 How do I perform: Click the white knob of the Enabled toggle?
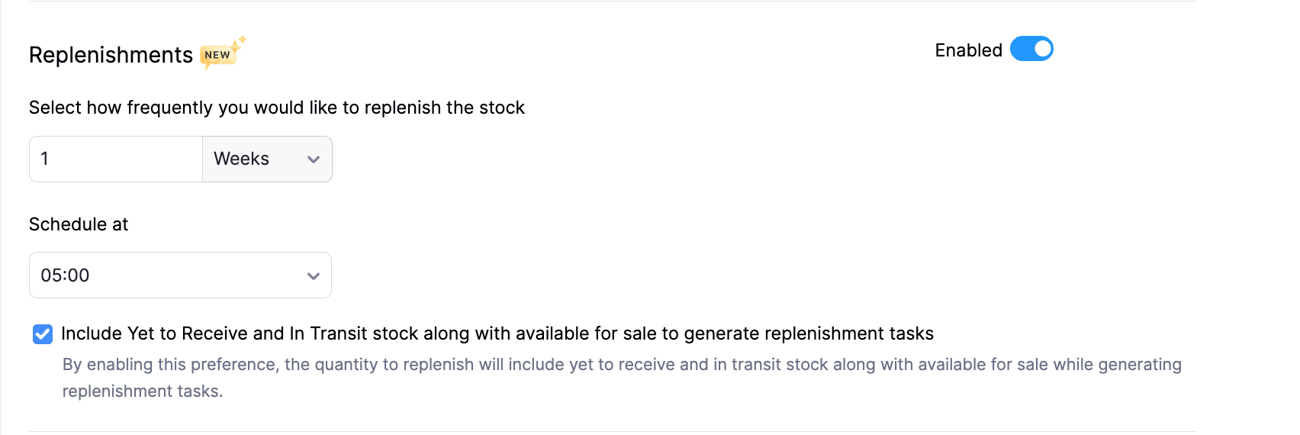tap(1042, 49)
